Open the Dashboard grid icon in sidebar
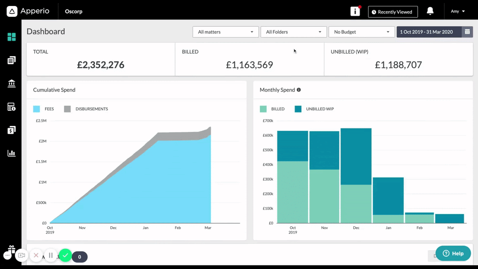Screen dimensions: 478x269 coord(12,37)
